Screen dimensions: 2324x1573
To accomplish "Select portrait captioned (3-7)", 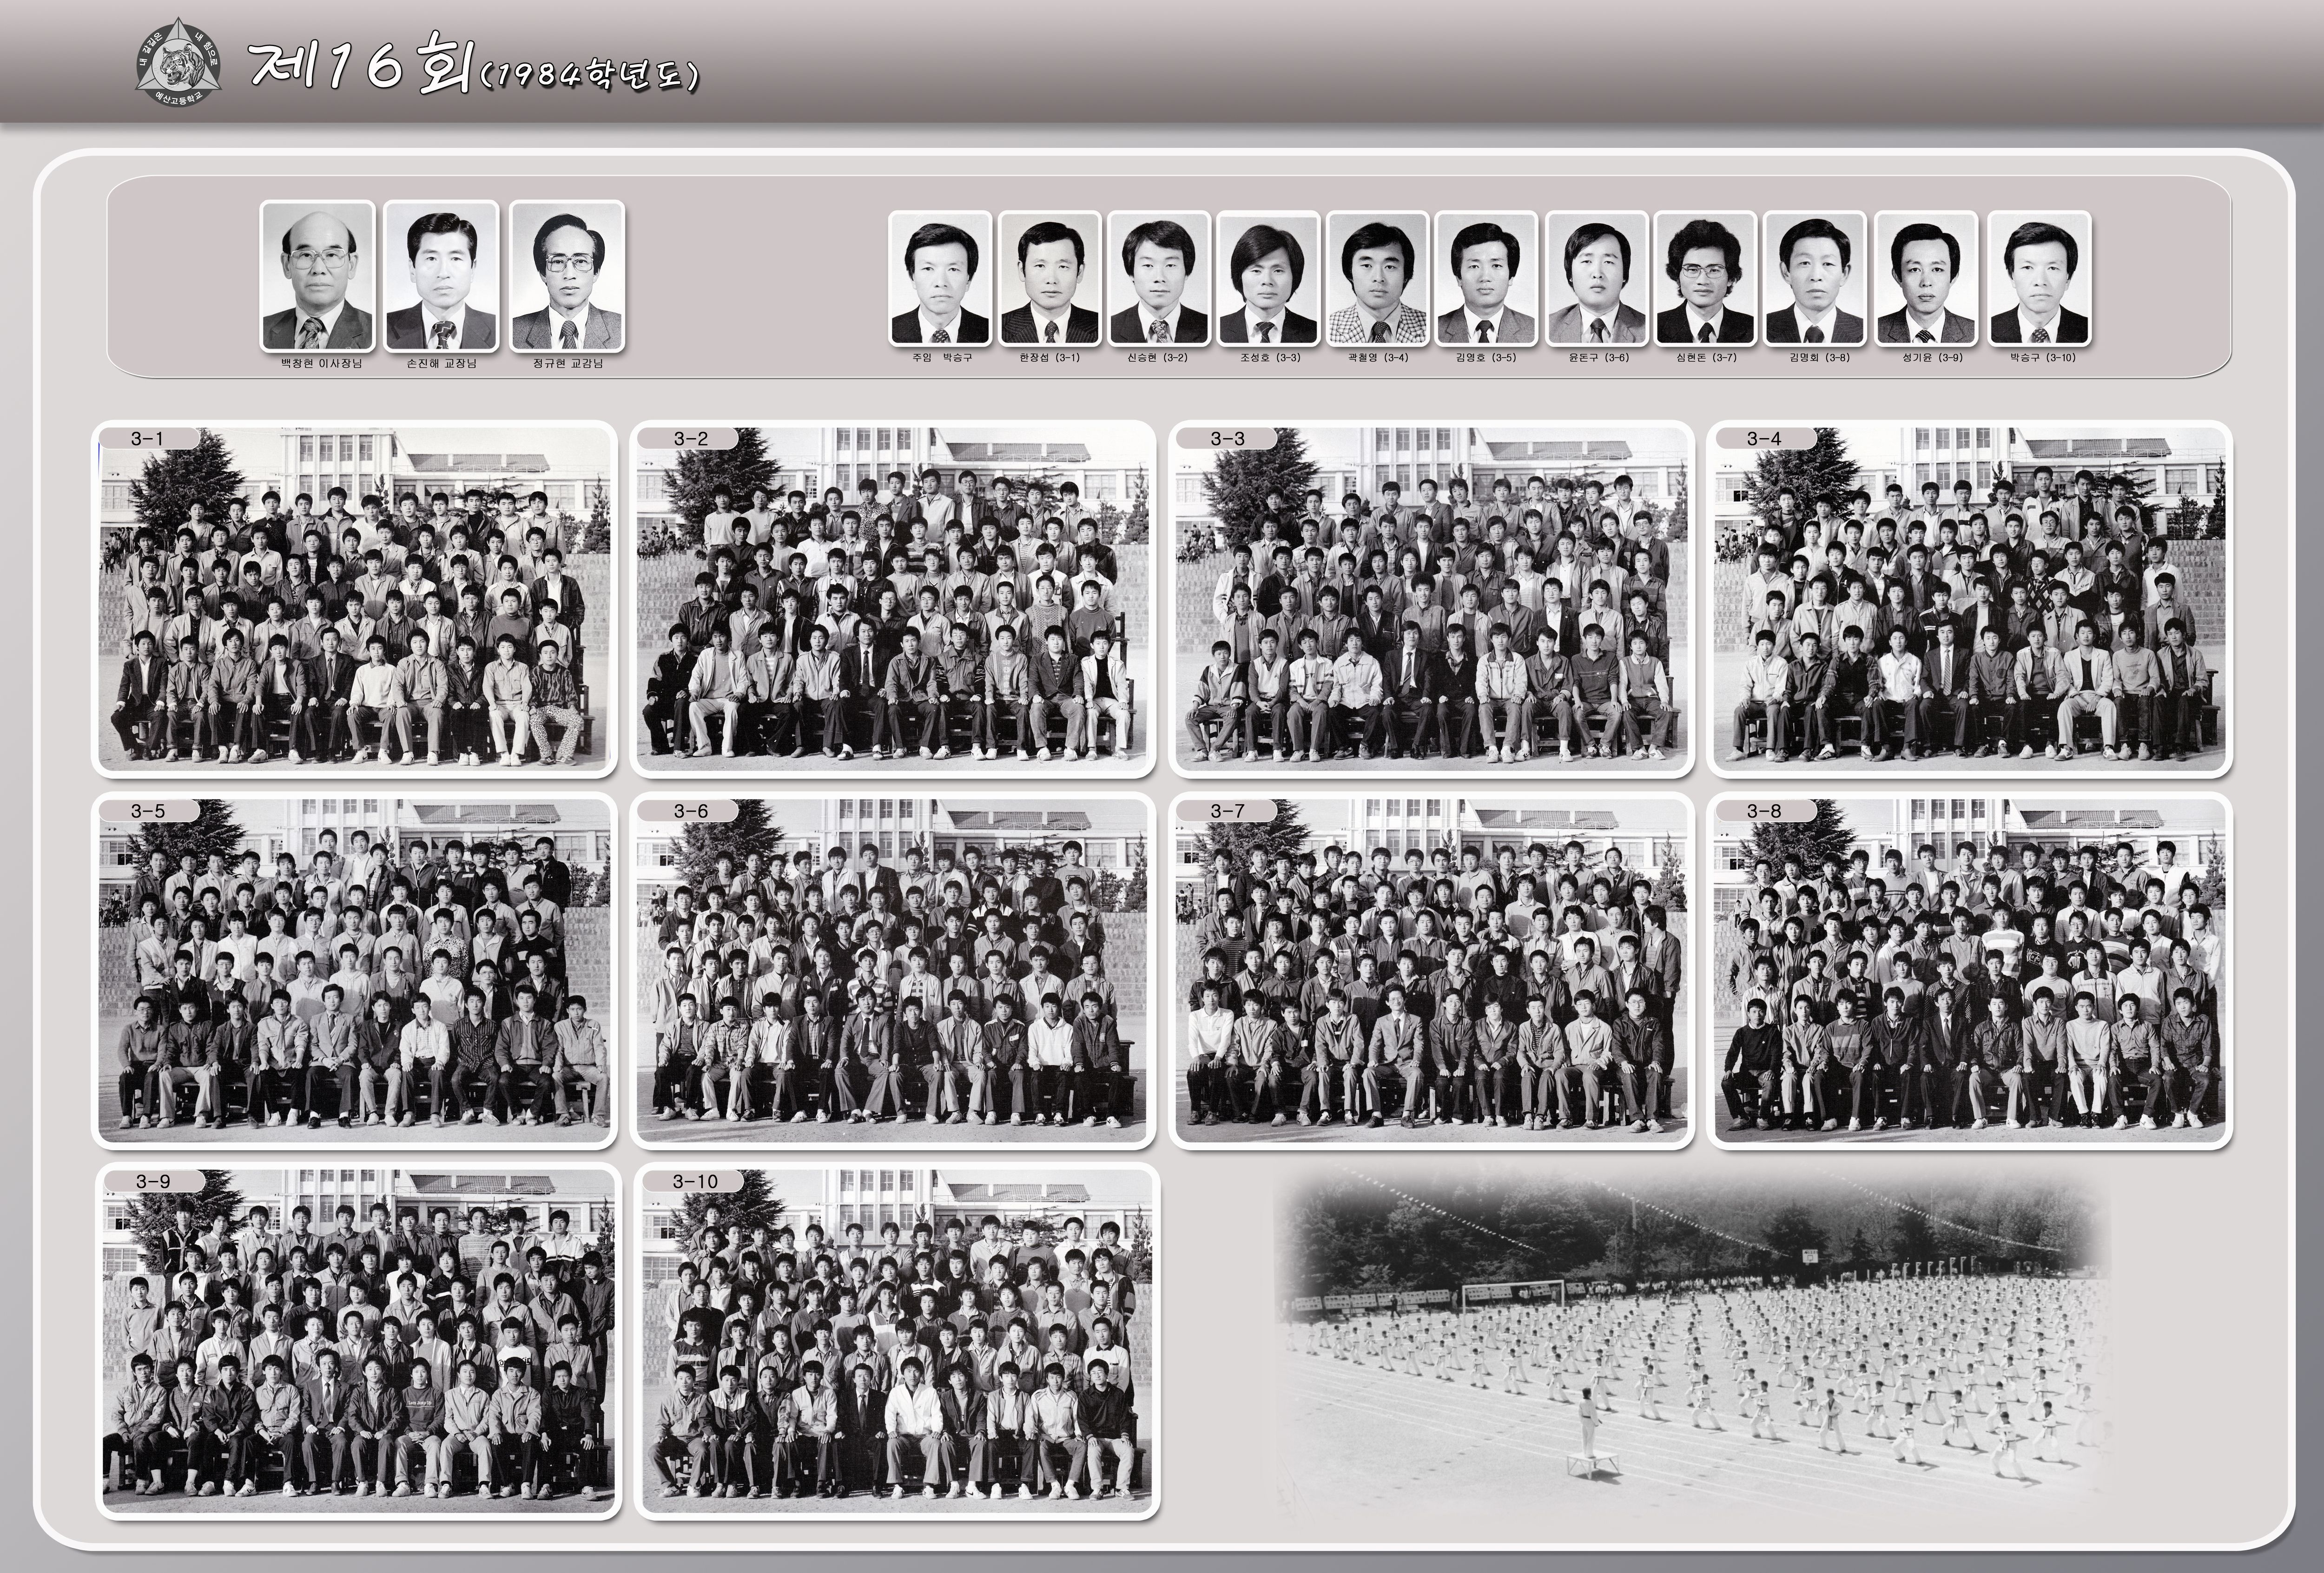I will (1705, 278).
